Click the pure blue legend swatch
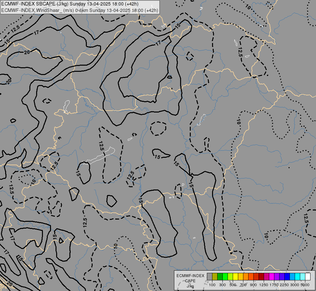This screenshot has height=291, width=316. (287, 276)
